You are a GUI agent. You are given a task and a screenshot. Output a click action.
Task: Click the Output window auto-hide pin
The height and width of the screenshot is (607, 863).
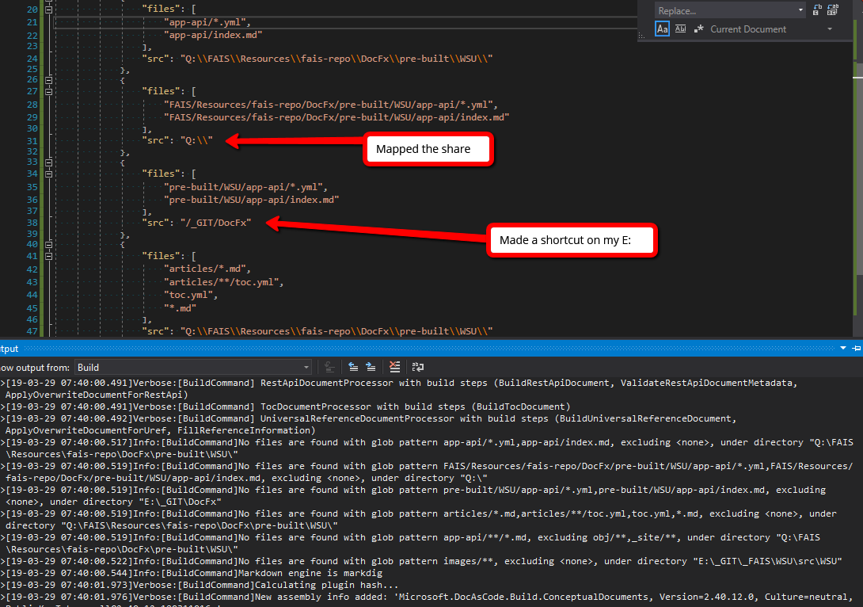[857, 348]
